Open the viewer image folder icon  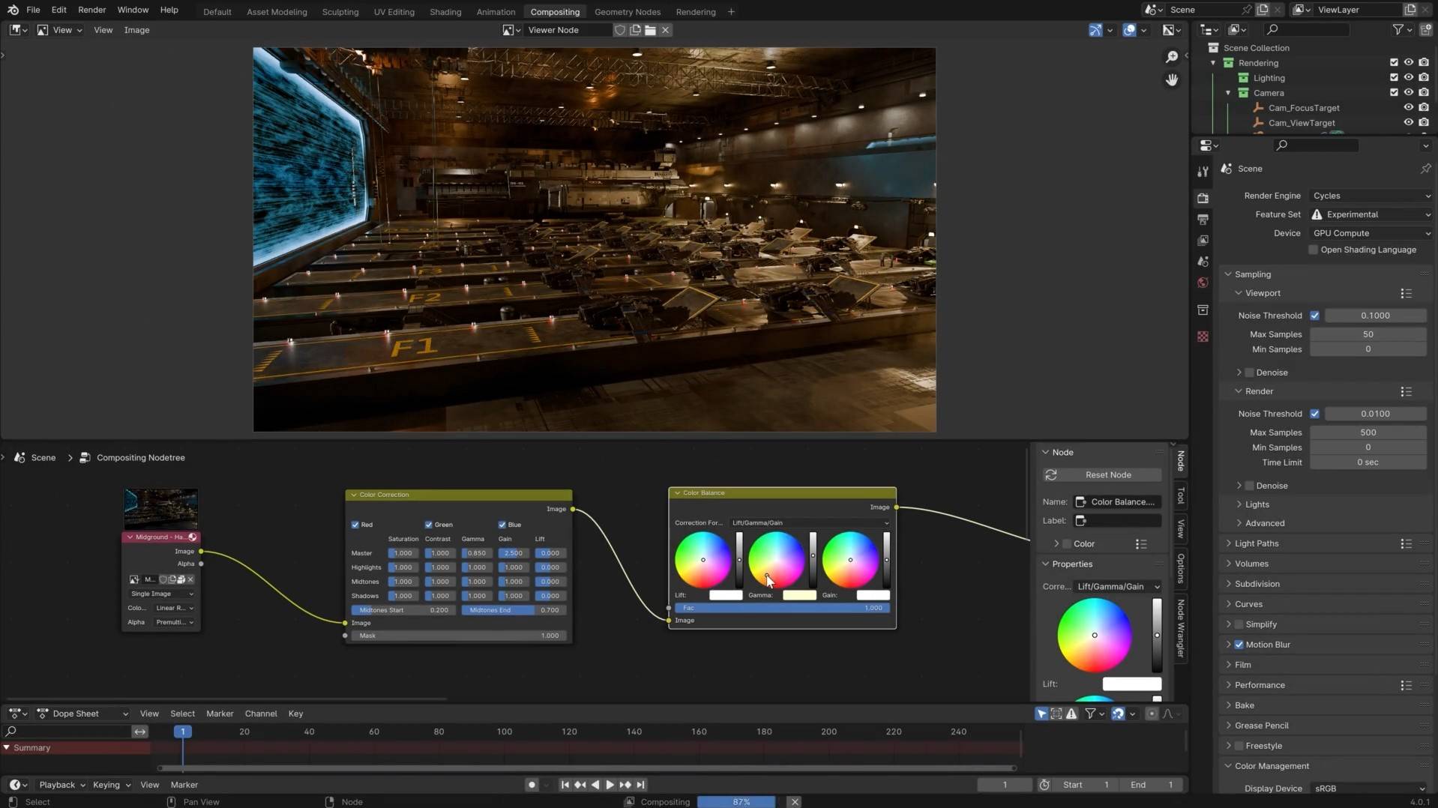click(x=650, y=30)
